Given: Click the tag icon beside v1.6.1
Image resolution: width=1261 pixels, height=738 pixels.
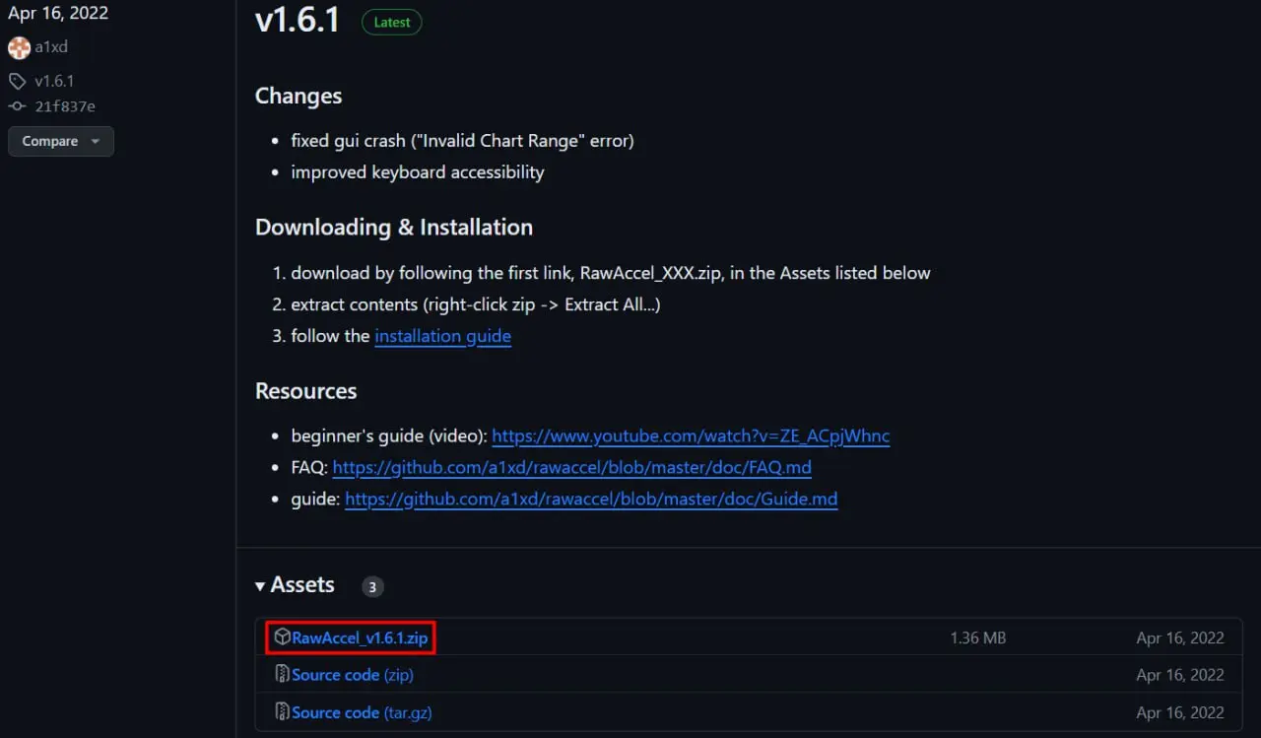Looking at the screenshot, I should pyautogui.click(x=18, y=81).
